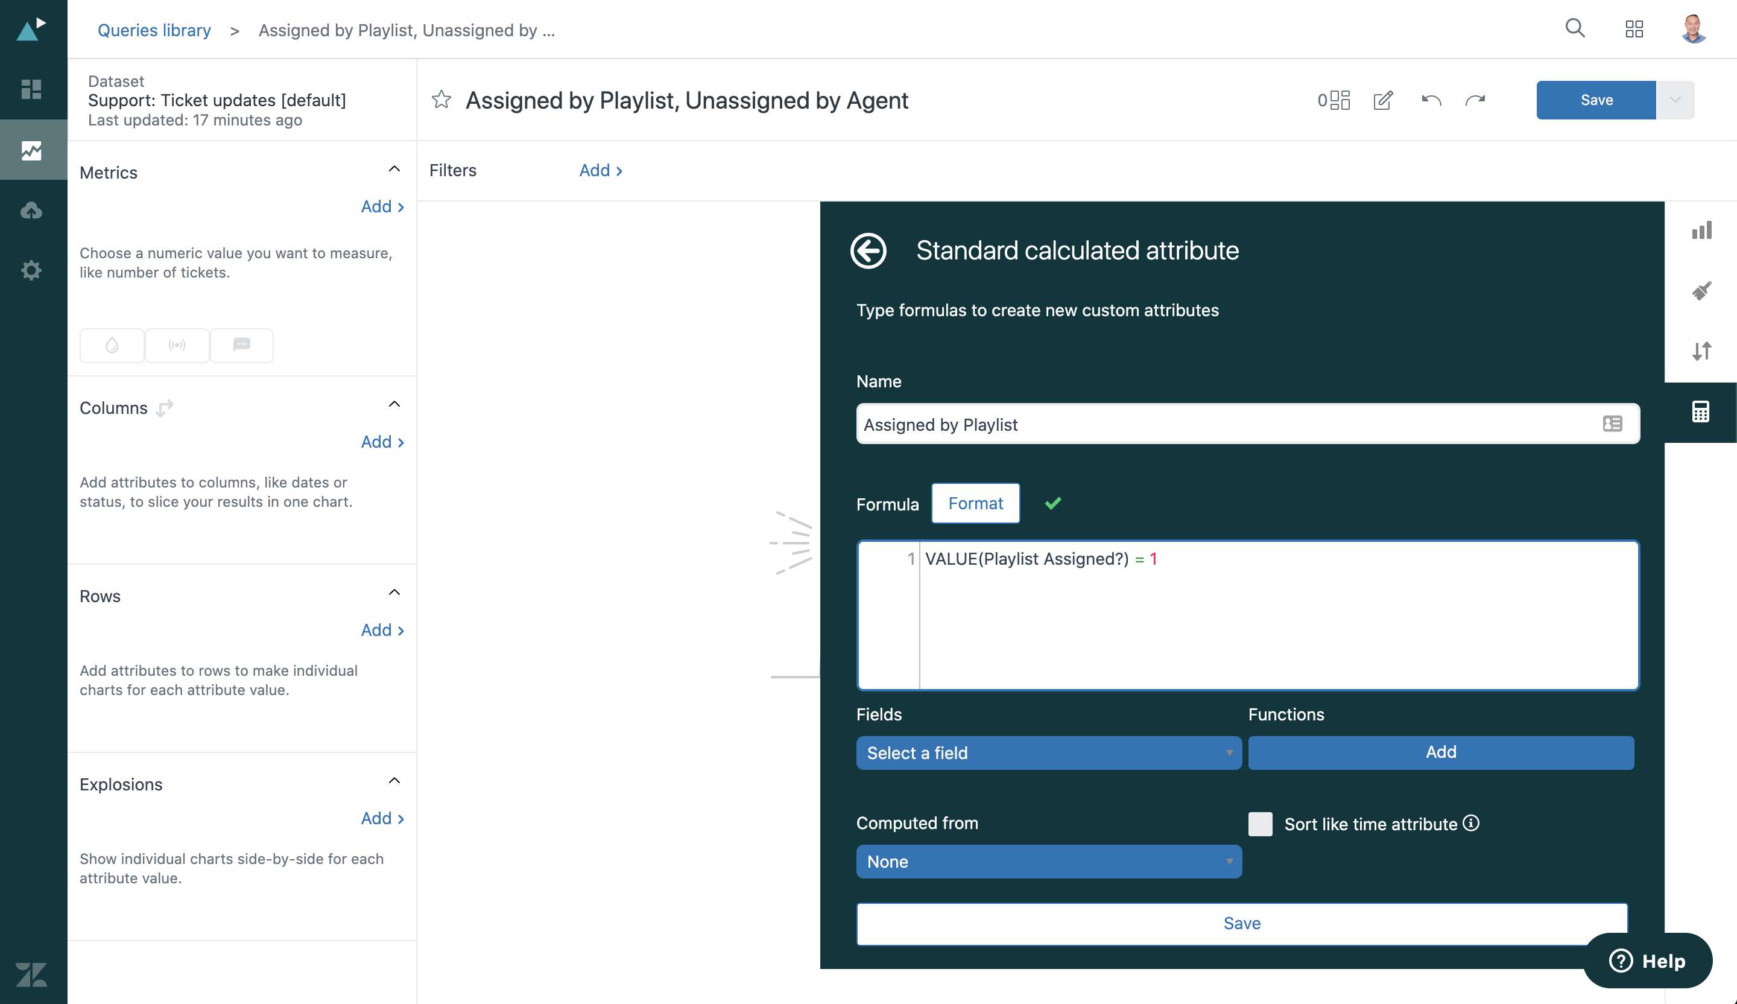Open the Zendesk products grid icon
This screenshot has width=1737, height=1004.
1634,29
